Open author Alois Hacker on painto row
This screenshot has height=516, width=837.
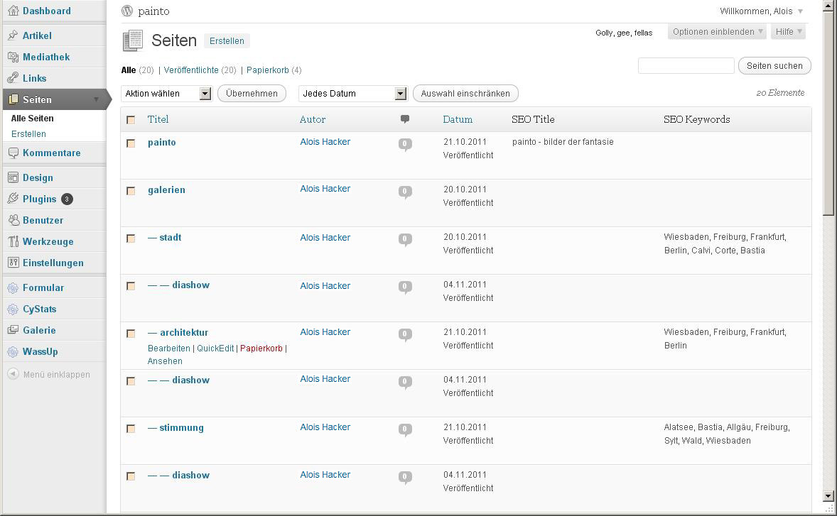[x=325, y=142]
